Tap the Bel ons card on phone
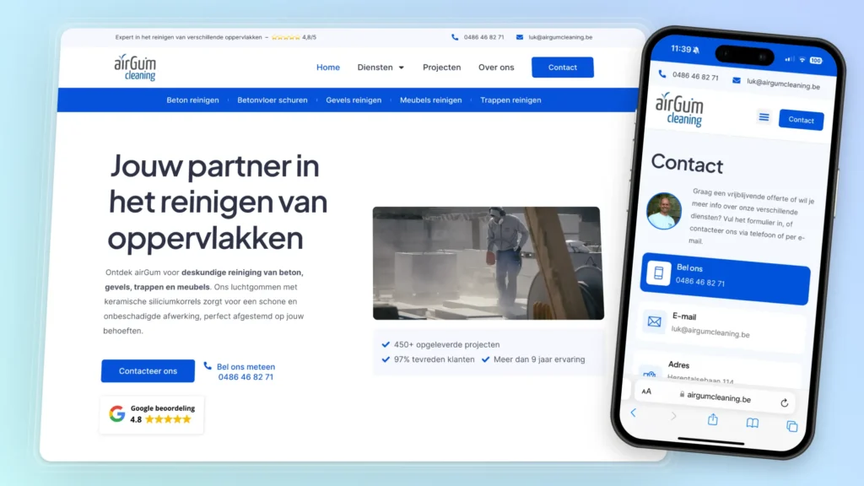The width and height of the screenshot is (864, 486). click(x=725, y=278)
